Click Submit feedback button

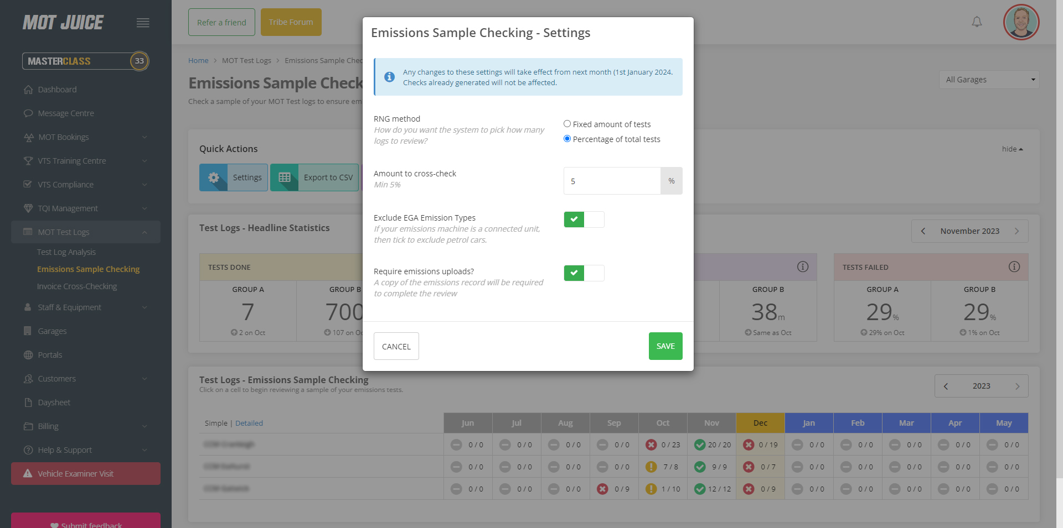pyautogui.click(x=86, y=521)
